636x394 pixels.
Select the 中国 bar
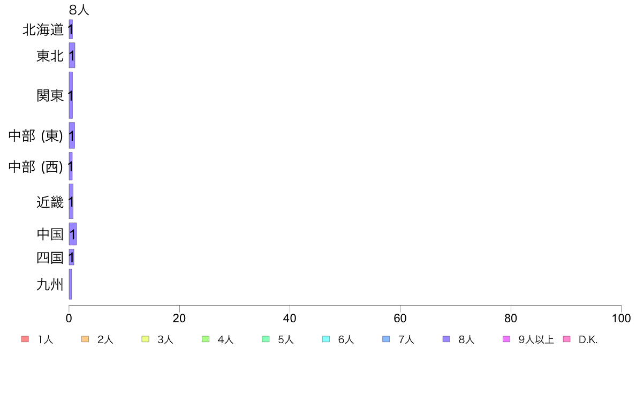click(73, 234)
